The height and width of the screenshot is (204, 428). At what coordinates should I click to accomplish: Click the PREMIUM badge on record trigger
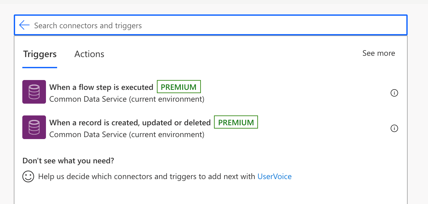click(x=236, y=122)
